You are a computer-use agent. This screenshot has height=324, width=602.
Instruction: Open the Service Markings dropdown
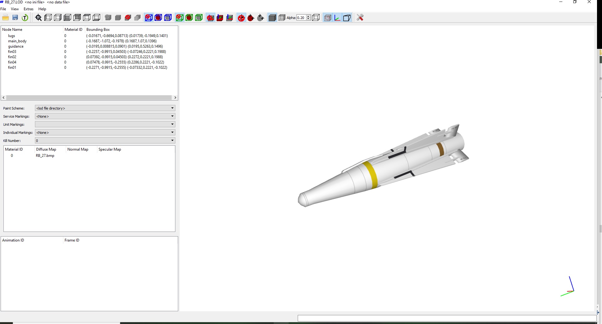click(x=105, y=116)
